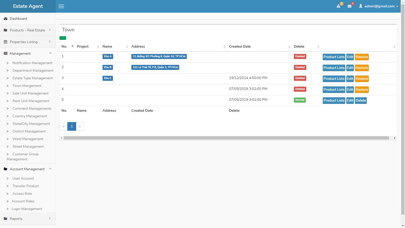The height and width of the screenshot is (228, 405).
Task: Sort the table by Address column header
Action: pos(138,46)
